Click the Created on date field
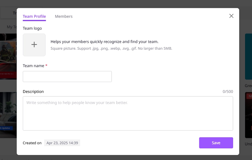The height and width of the screenshot is (160, 252). [62, 143]
